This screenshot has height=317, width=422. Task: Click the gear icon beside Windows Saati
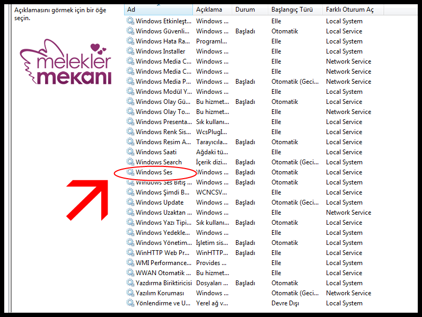(130, 152)
